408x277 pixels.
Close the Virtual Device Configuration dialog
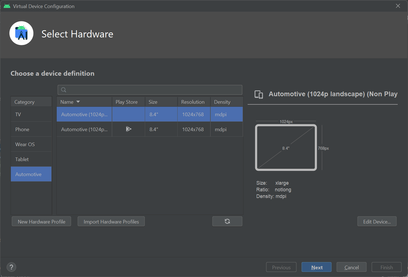click(398, 6)
